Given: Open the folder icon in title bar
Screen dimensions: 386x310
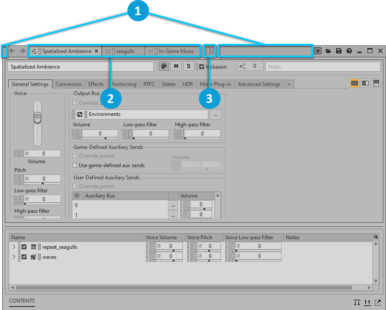Looking at the screenshot, I should point(328,51).
